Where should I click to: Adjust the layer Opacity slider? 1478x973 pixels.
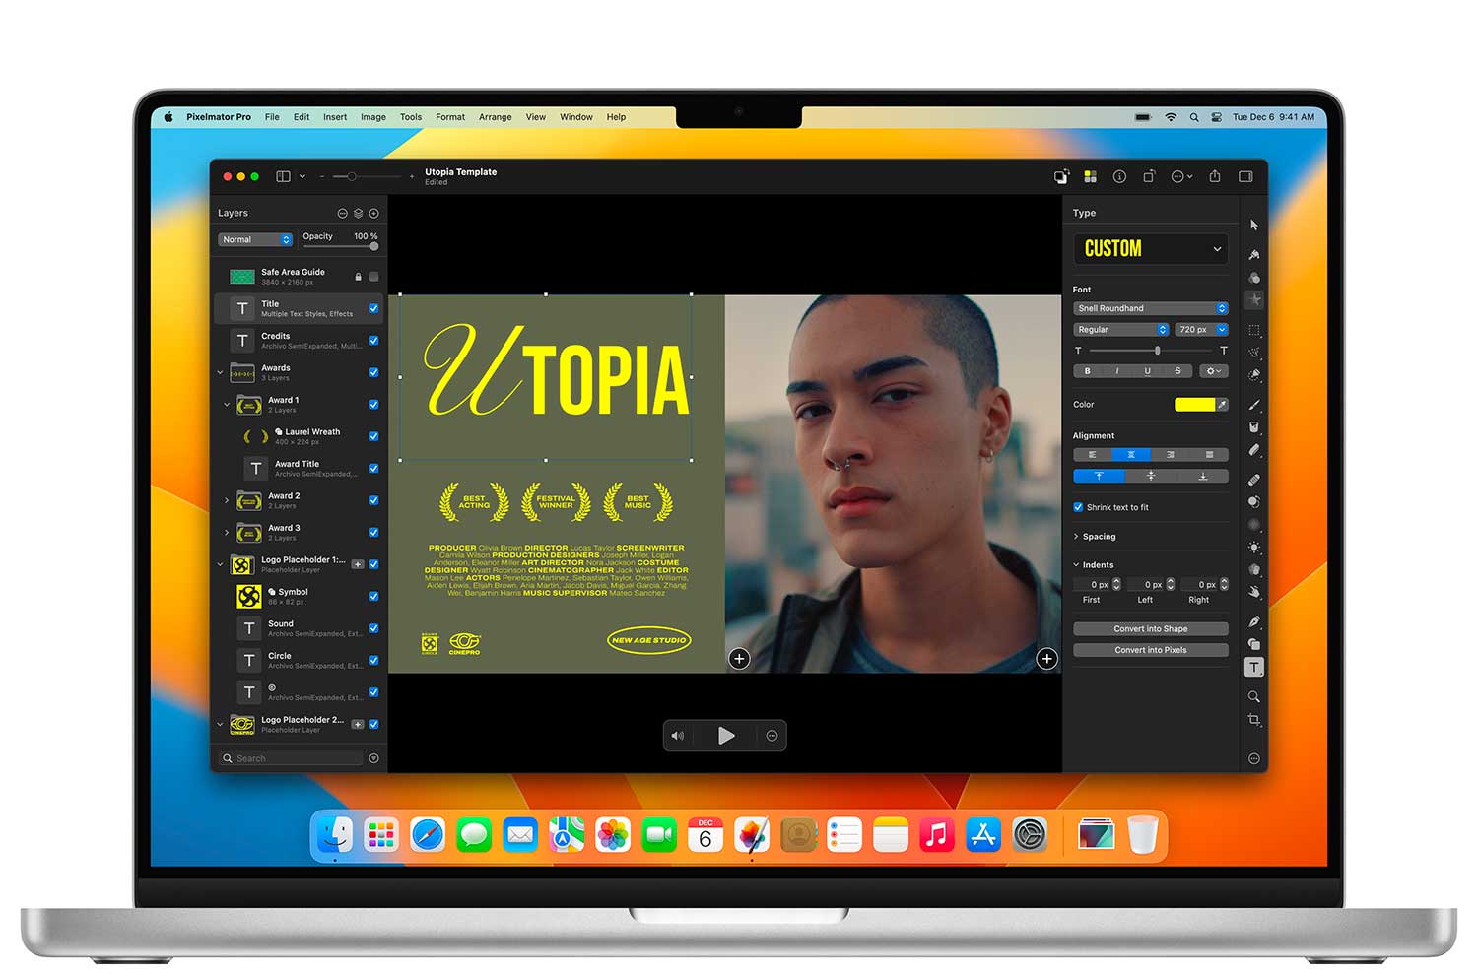point(341,247)
